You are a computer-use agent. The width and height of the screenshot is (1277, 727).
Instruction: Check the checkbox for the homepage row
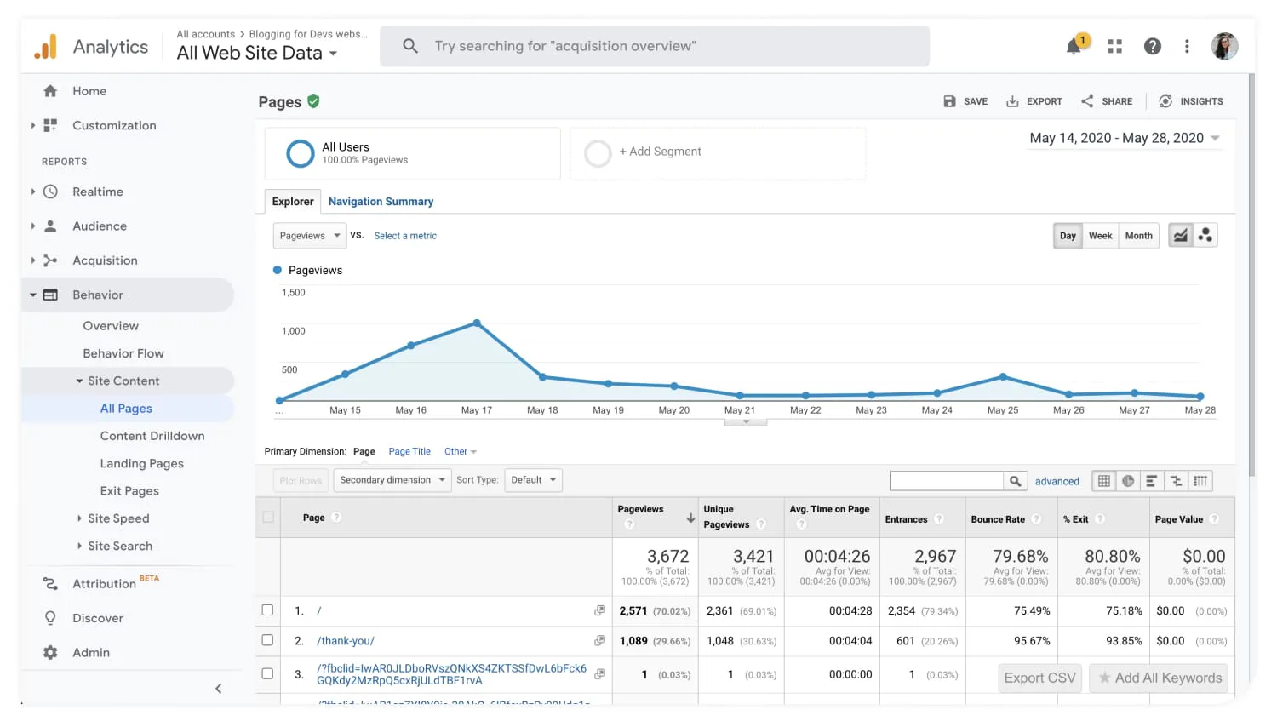click(x=267, y=610)
